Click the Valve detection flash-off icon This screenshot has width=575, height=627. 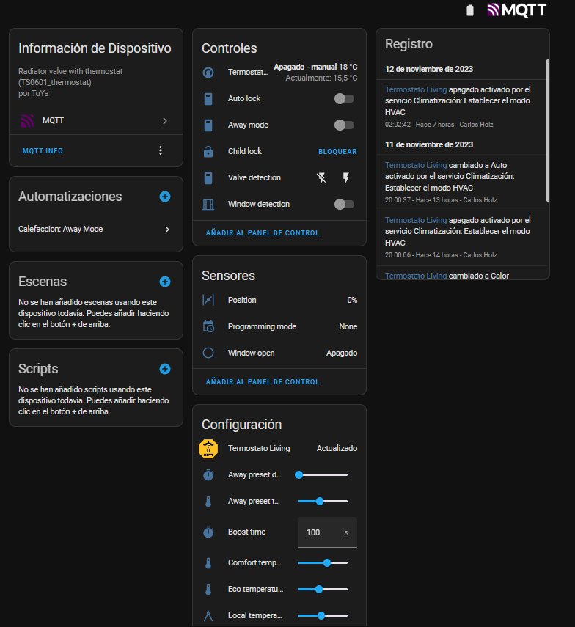coord(321,177)
